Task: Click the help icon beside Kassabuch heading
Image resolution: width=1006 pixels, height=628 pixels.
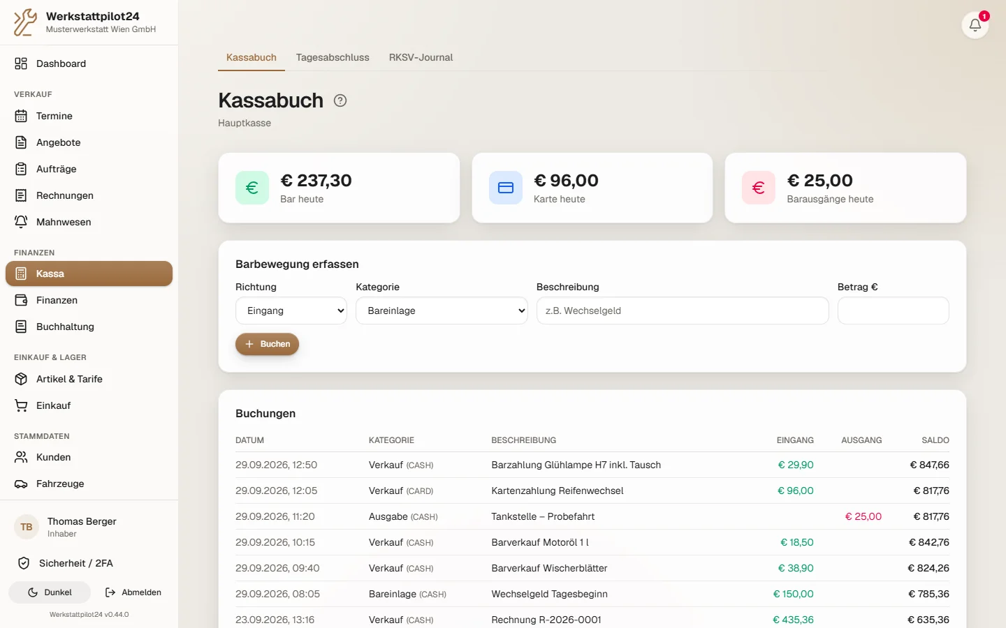Action: point(340,100)
